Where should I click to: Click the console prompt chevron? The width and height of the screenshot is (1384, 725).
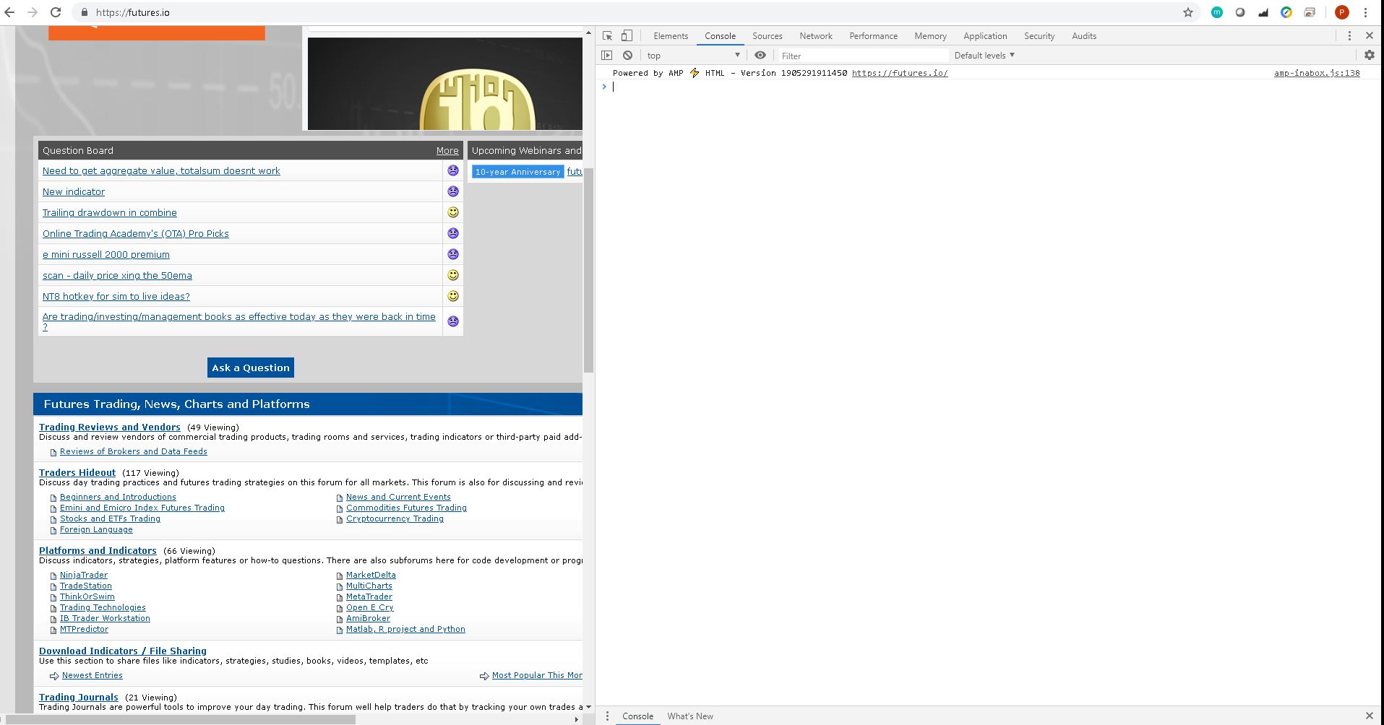604,87
